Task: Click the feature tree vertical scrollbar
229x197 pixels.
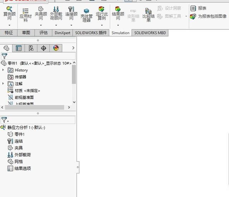Action: tap(74, 75)
